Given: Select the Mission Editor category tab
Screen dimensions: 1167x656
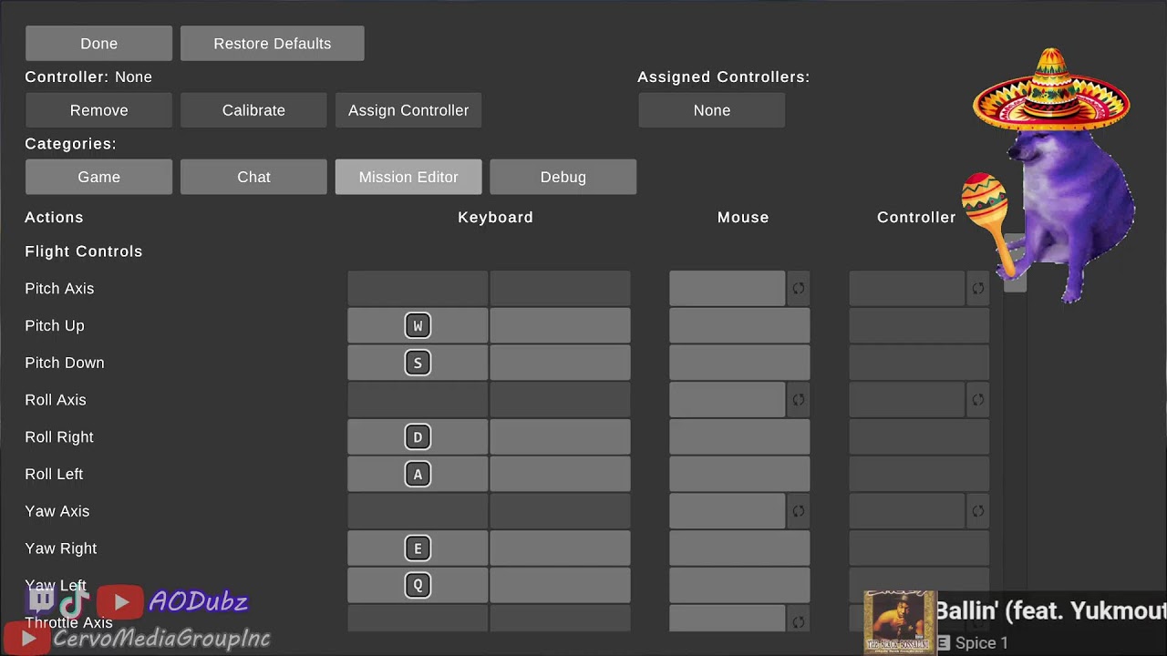Looking at the screenshot, I should (x=408, y=177).
